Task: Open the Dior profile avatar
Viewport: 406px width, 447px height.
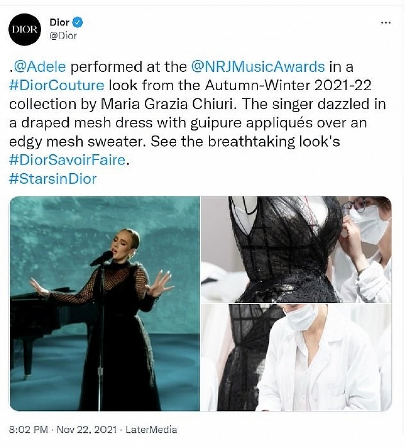Action: (x=25, y=29)
